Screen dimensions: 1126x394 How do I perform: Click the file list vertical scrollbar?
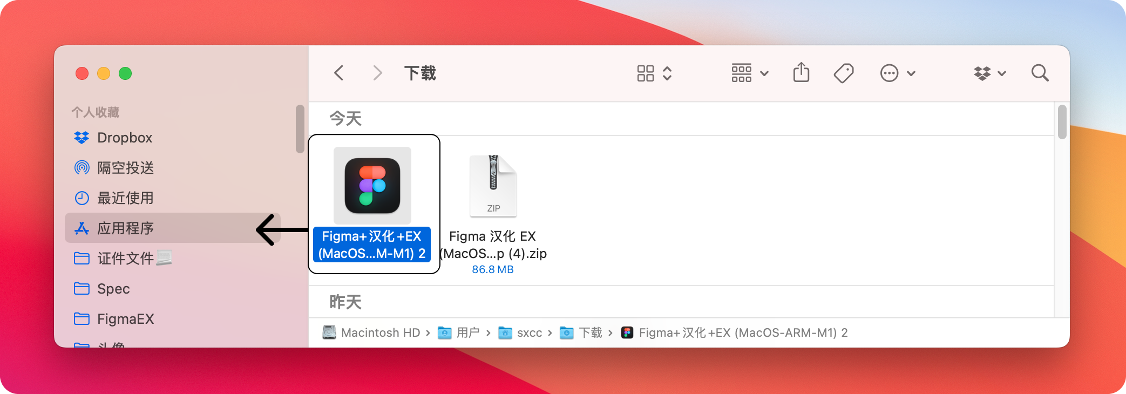click(1062, 122)
